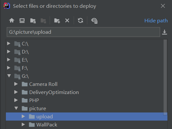Image resolution: width=172 pixels, height=129 pixels.
Task: Select the Camera Roll folder
Action: click(x=43, y=84)
